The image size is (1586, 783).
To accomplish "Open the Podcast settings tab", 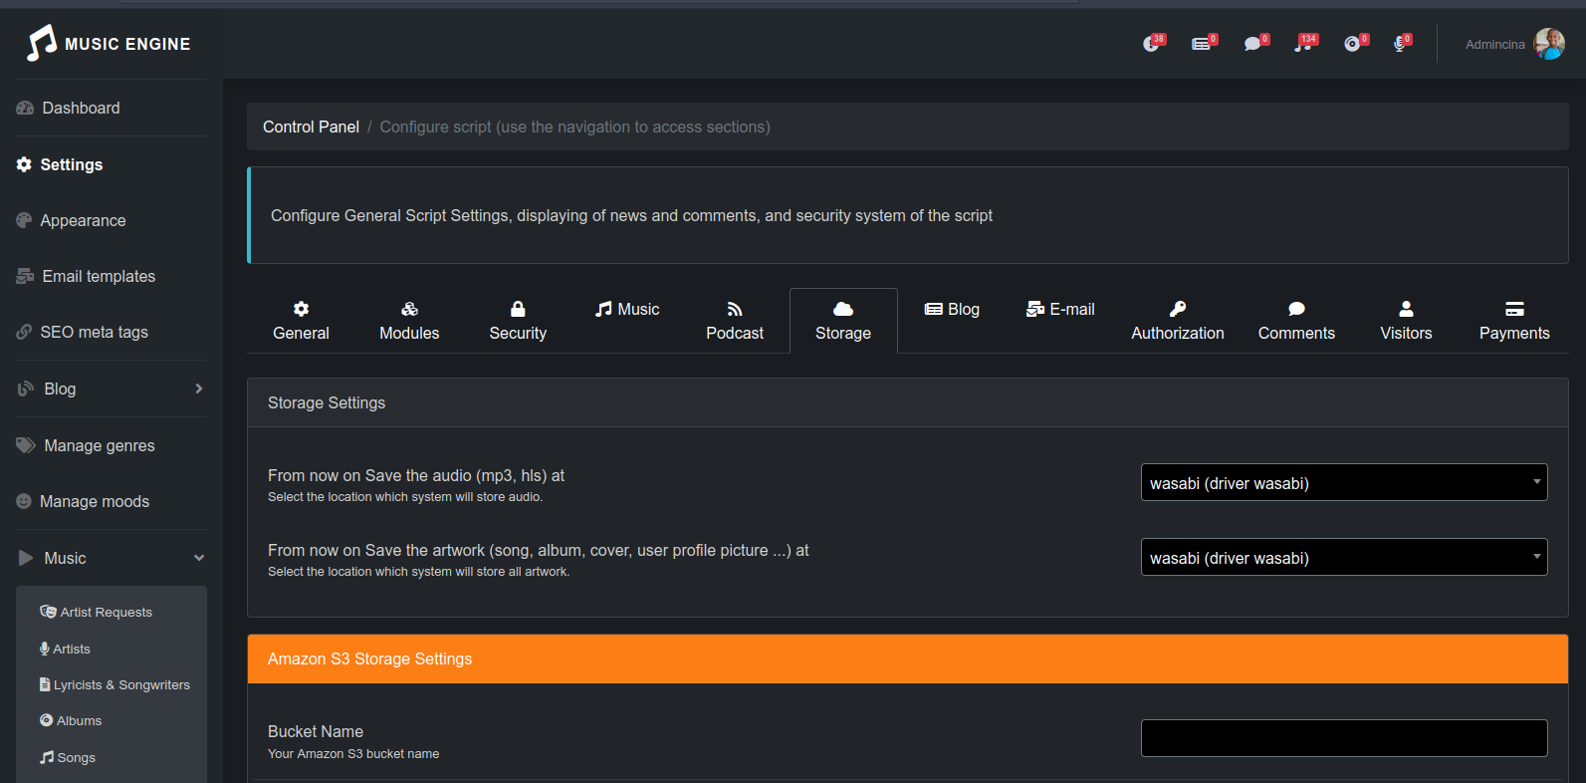I will pyautogui.click(x=735, y=321).
